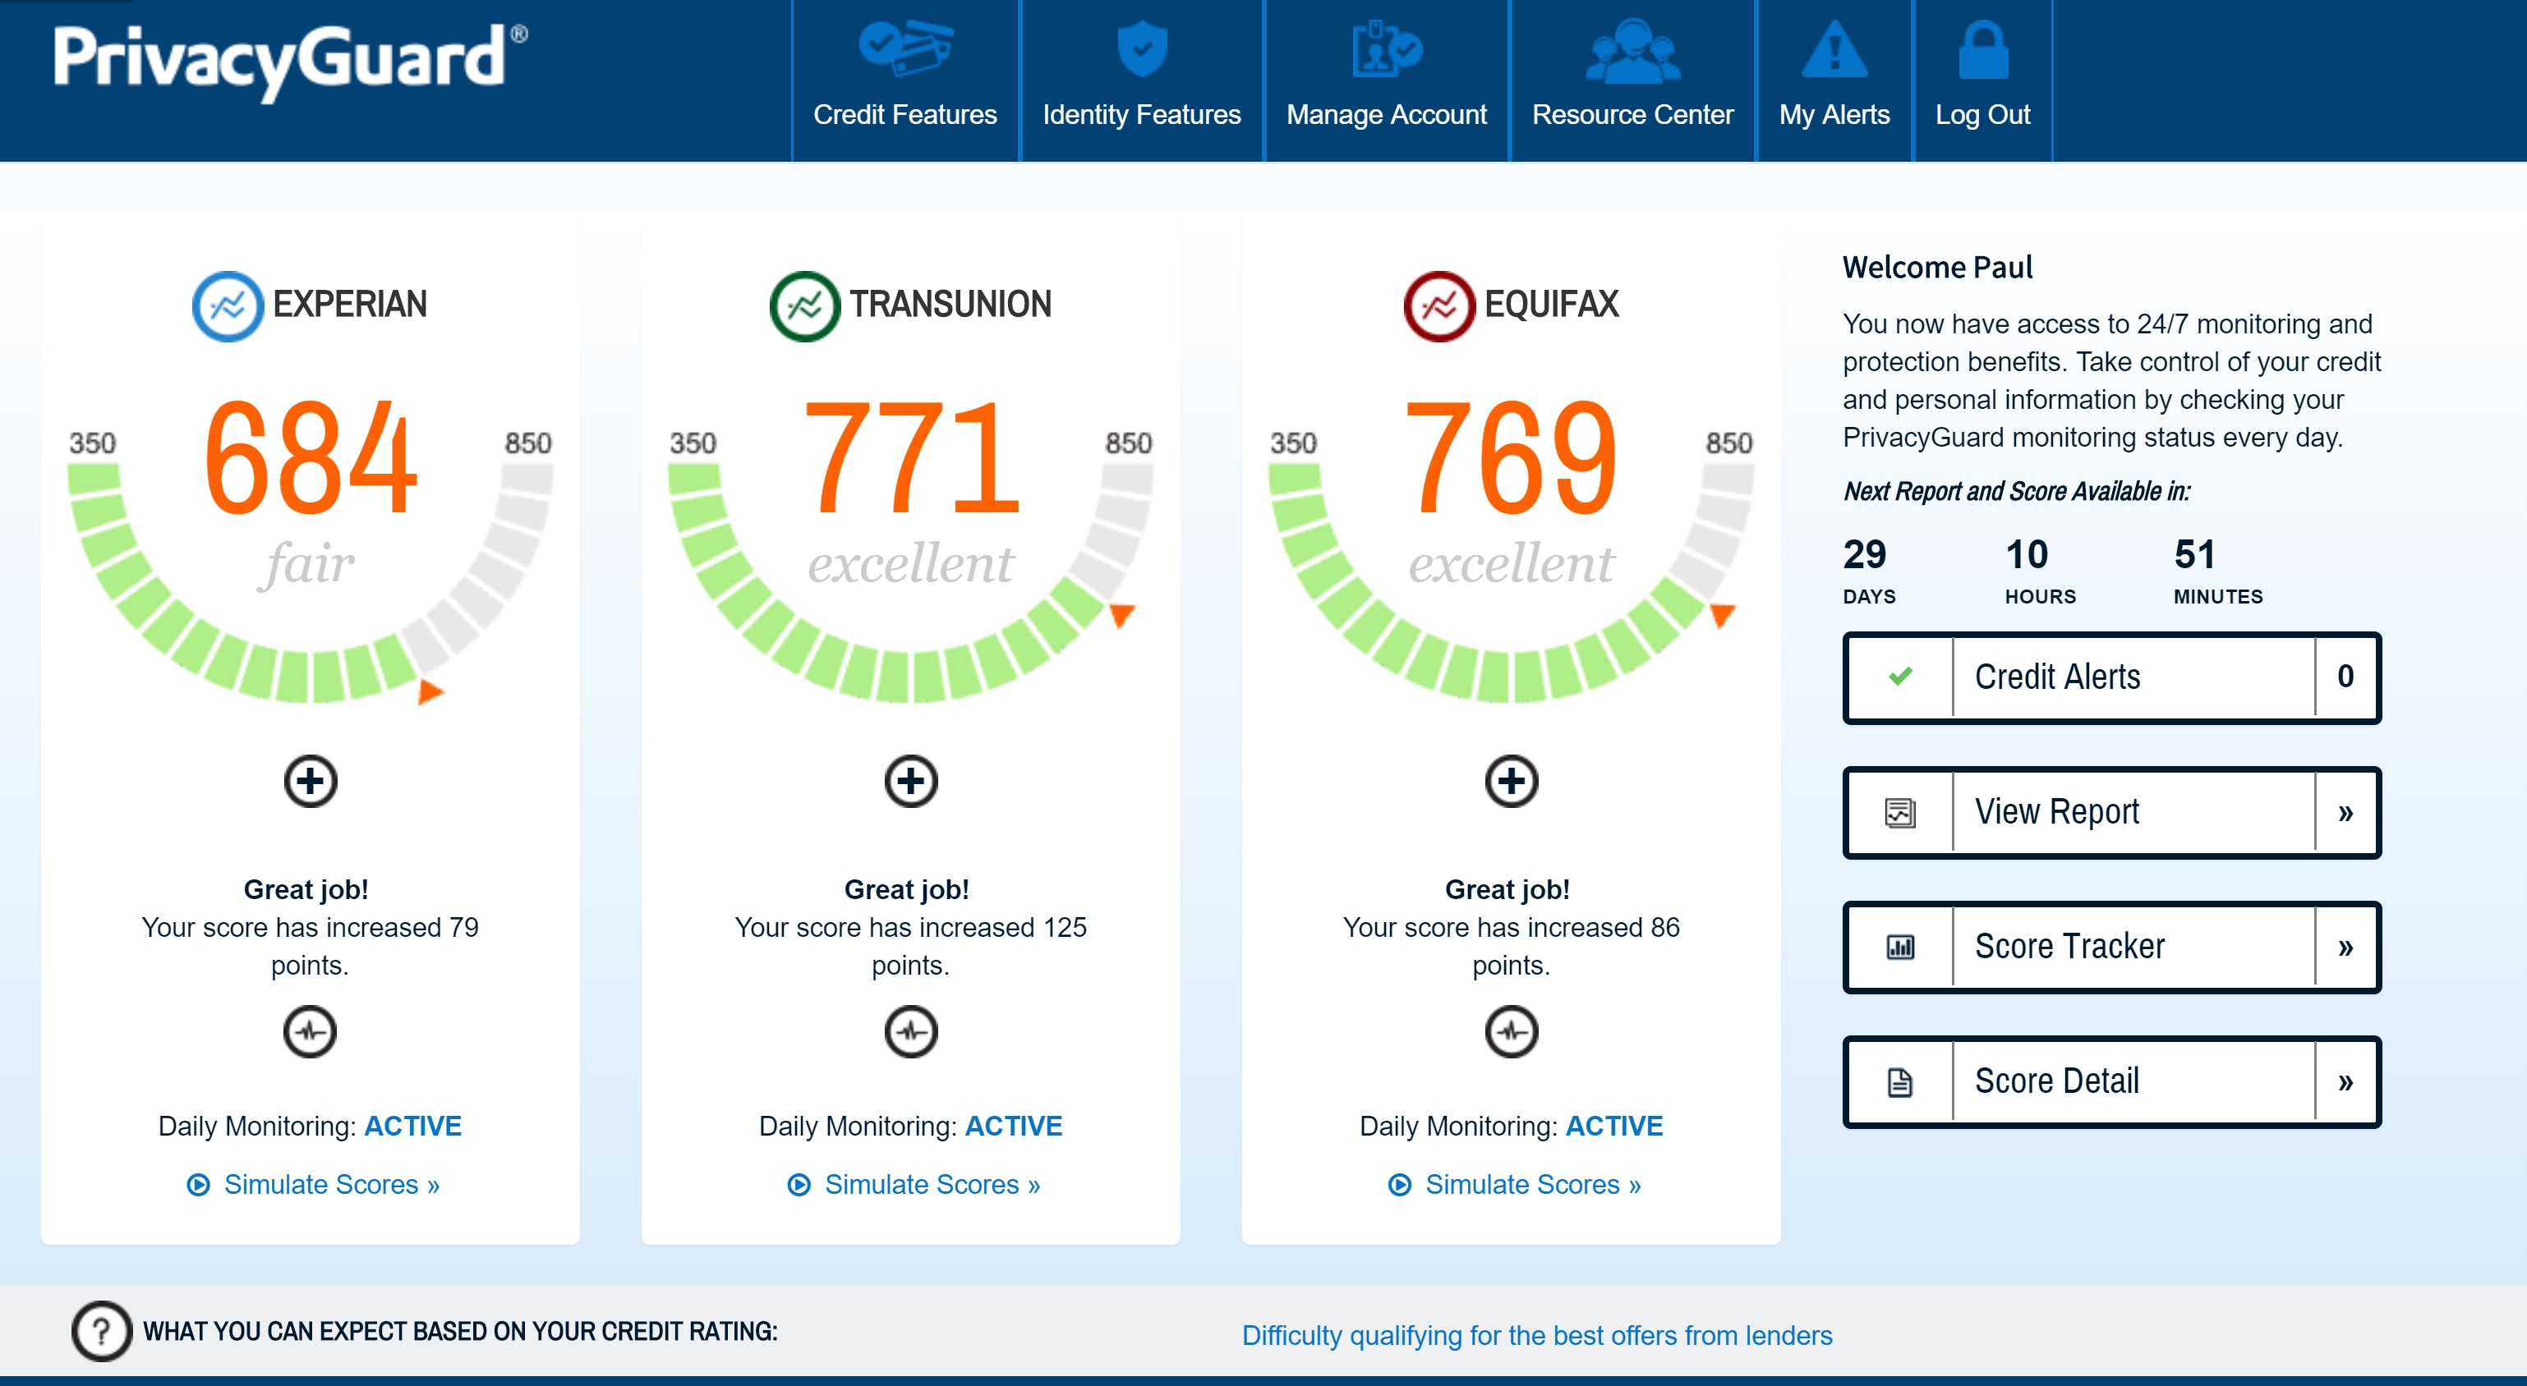Click the question mark help icon

[101, 1331]
